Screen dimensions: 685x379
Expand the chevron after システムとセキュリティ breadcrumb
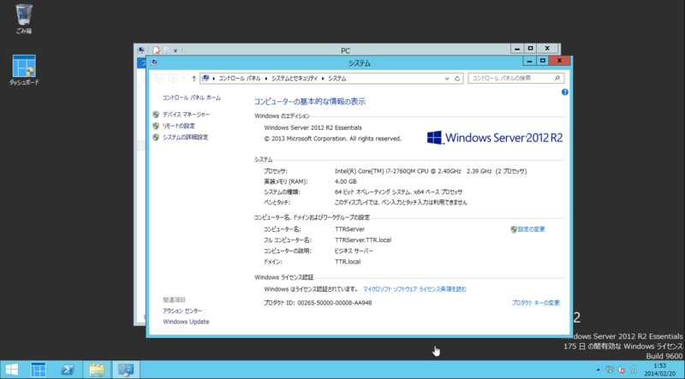click(324, 79)
